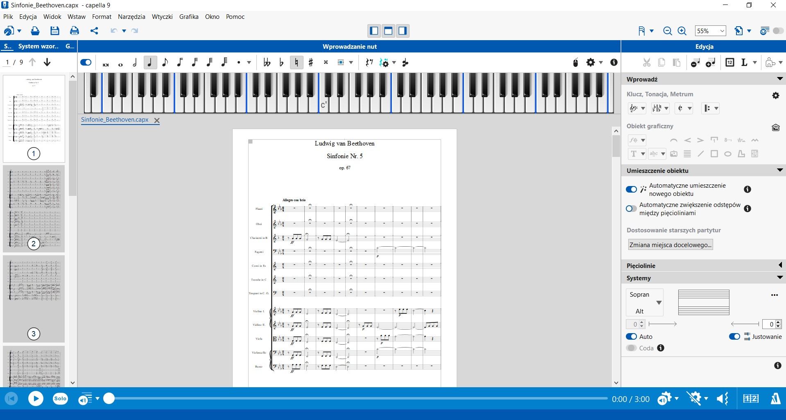The width and height of the screenshot is (786, 420).
Task: Open the Edycja menu
Action: pos(28,17)
